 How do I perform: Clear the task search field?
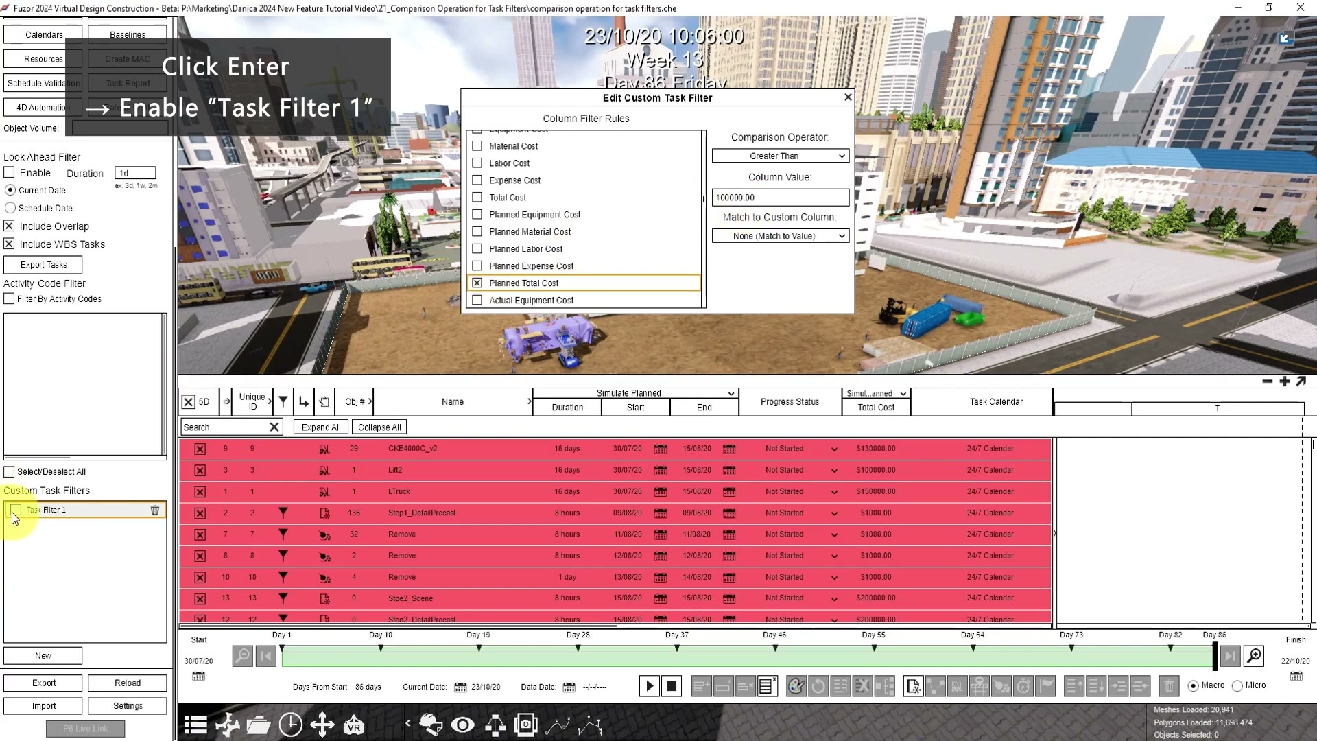[x=274, y=427]
